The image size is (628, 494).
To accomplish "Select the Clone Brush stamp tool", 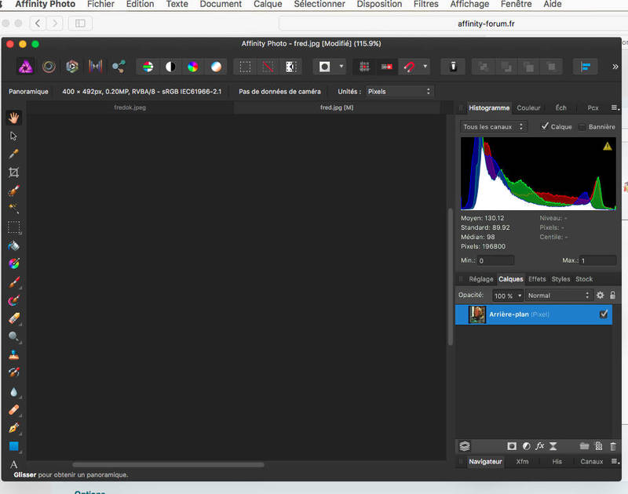I will [x=13, y=354].
